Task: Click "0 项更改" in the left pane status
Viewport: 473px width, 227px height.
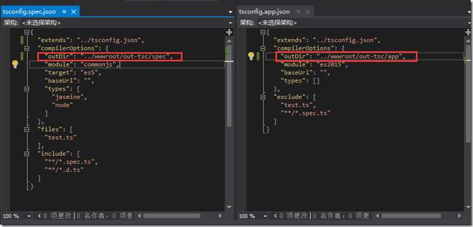Action: [57, 216]
